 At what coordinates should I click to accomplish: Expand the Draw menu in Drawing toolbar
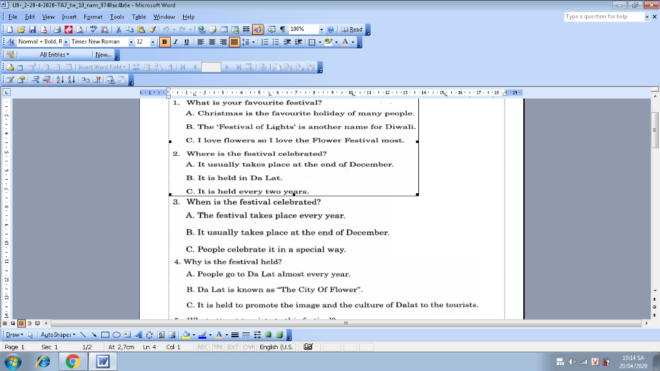pos(15,335)
